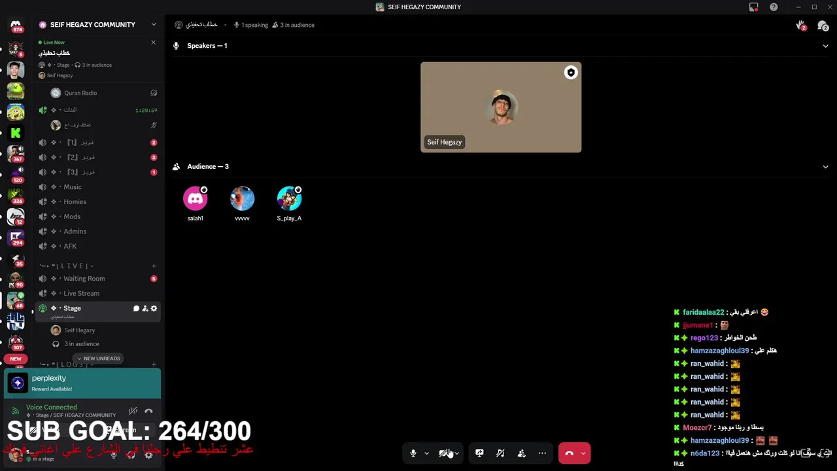The image size is (837, 471).
Task: Open the Waiting Room channel
Action: [98, 279]
